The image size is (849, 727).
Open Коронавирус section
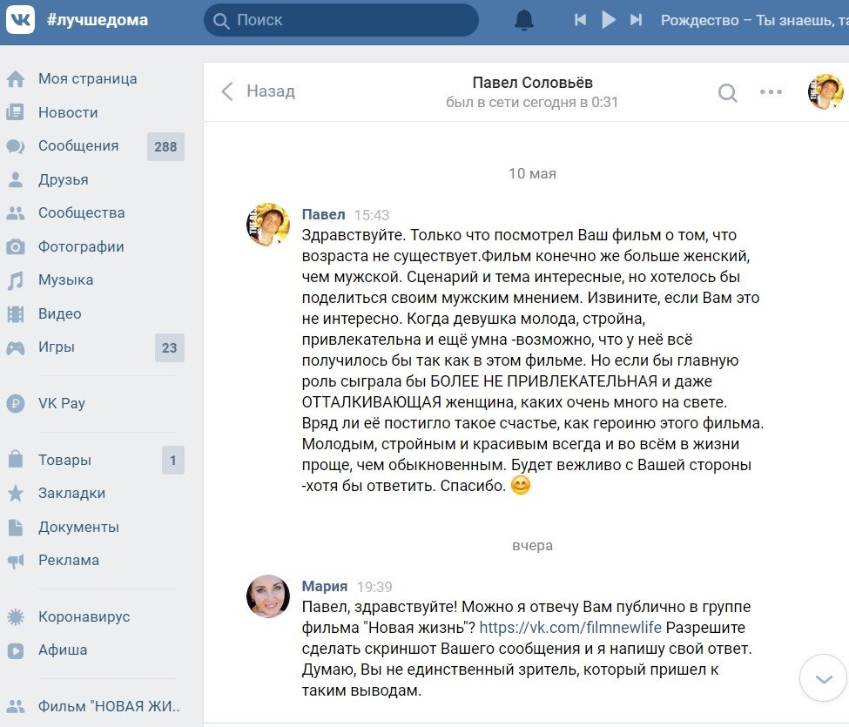point(84,616)
